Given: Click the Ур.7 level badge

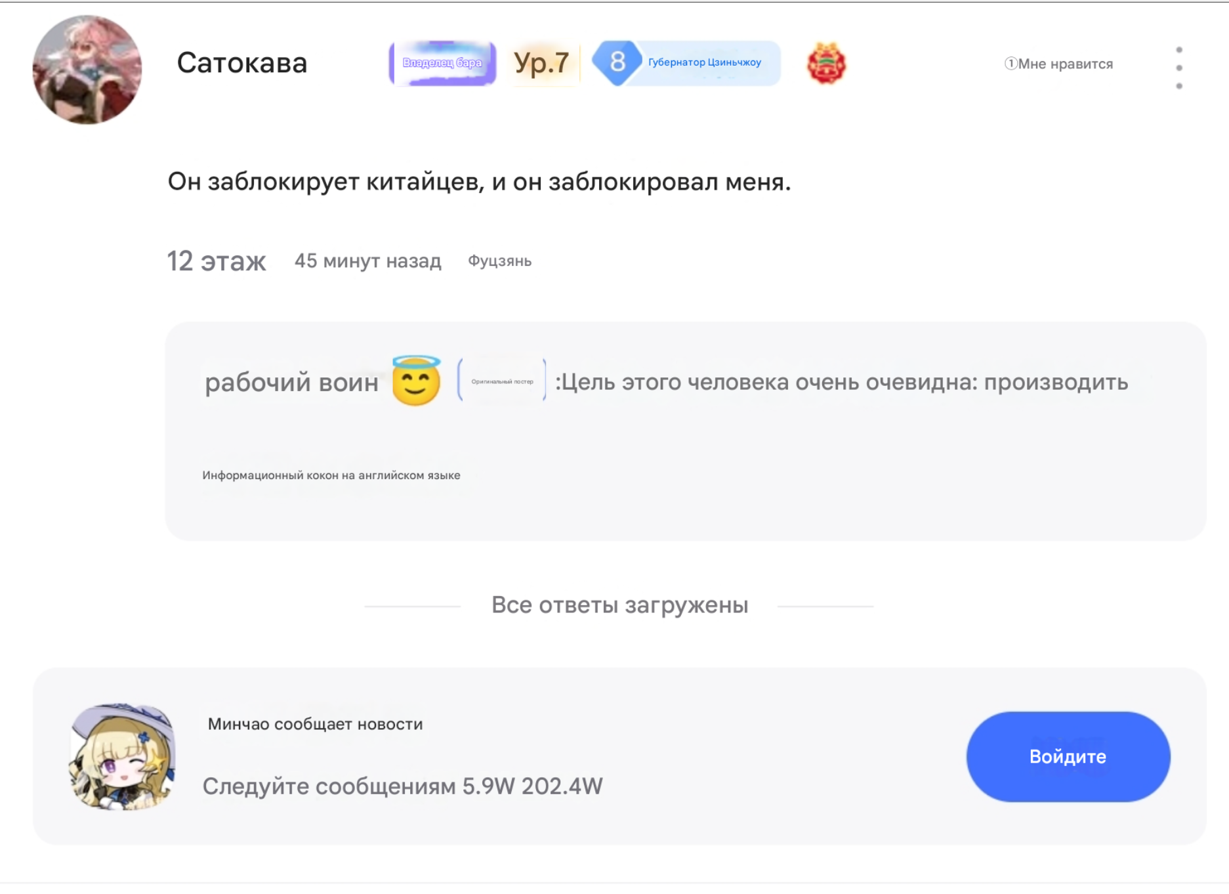Looking at the screenshot, I should [x=541, y=63].
